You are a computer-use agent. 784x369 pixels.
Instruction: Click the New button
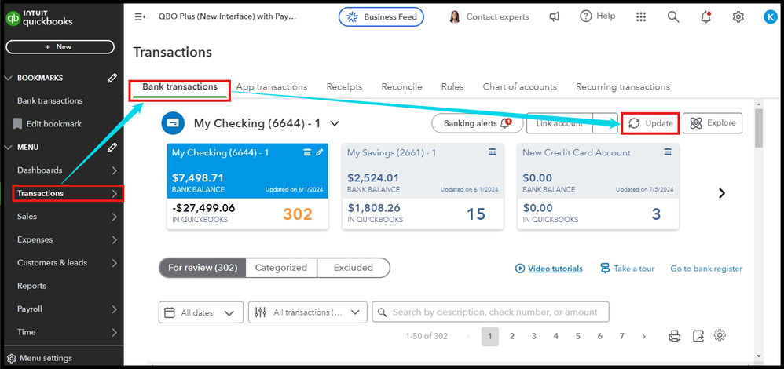(60, 47)
